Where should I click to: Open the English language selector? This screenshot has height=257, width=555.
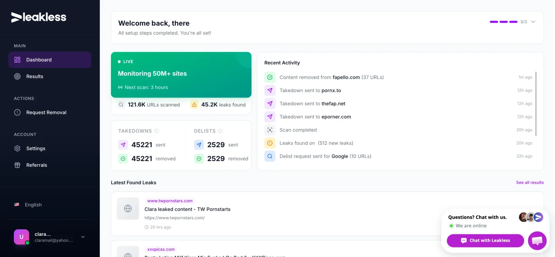(x=50, y=205)
